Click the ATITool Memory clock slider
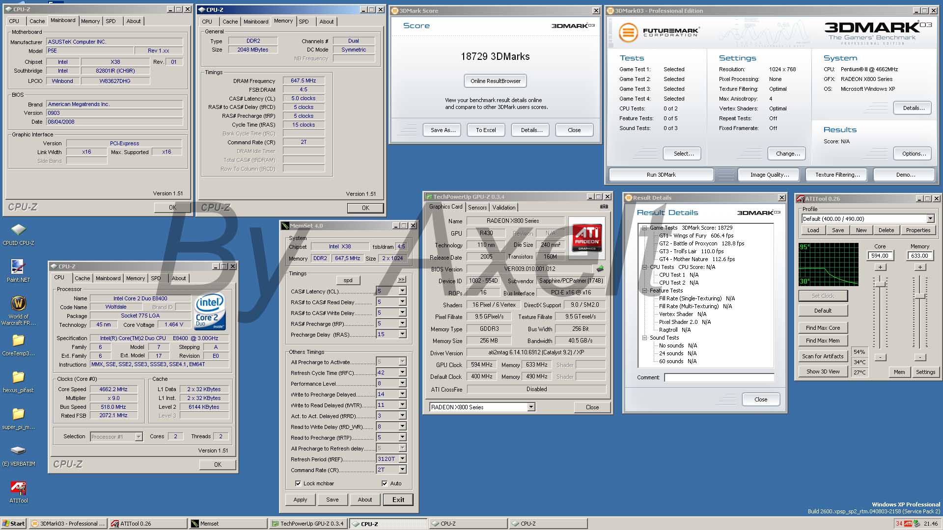This screenshot has width=943, height=530. point(920,296)
